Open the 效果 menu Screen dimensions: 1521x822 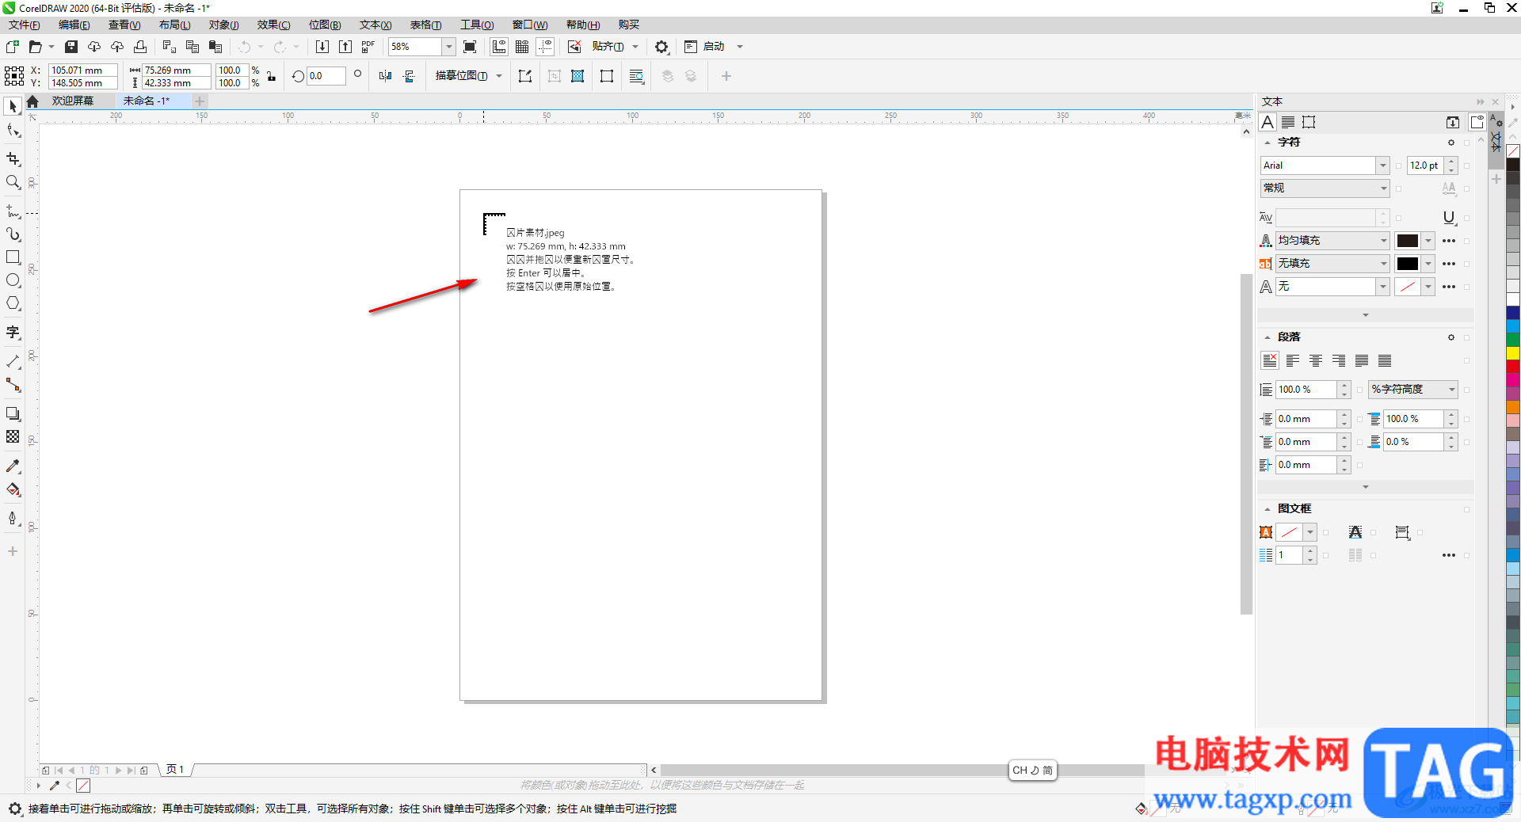273,25
